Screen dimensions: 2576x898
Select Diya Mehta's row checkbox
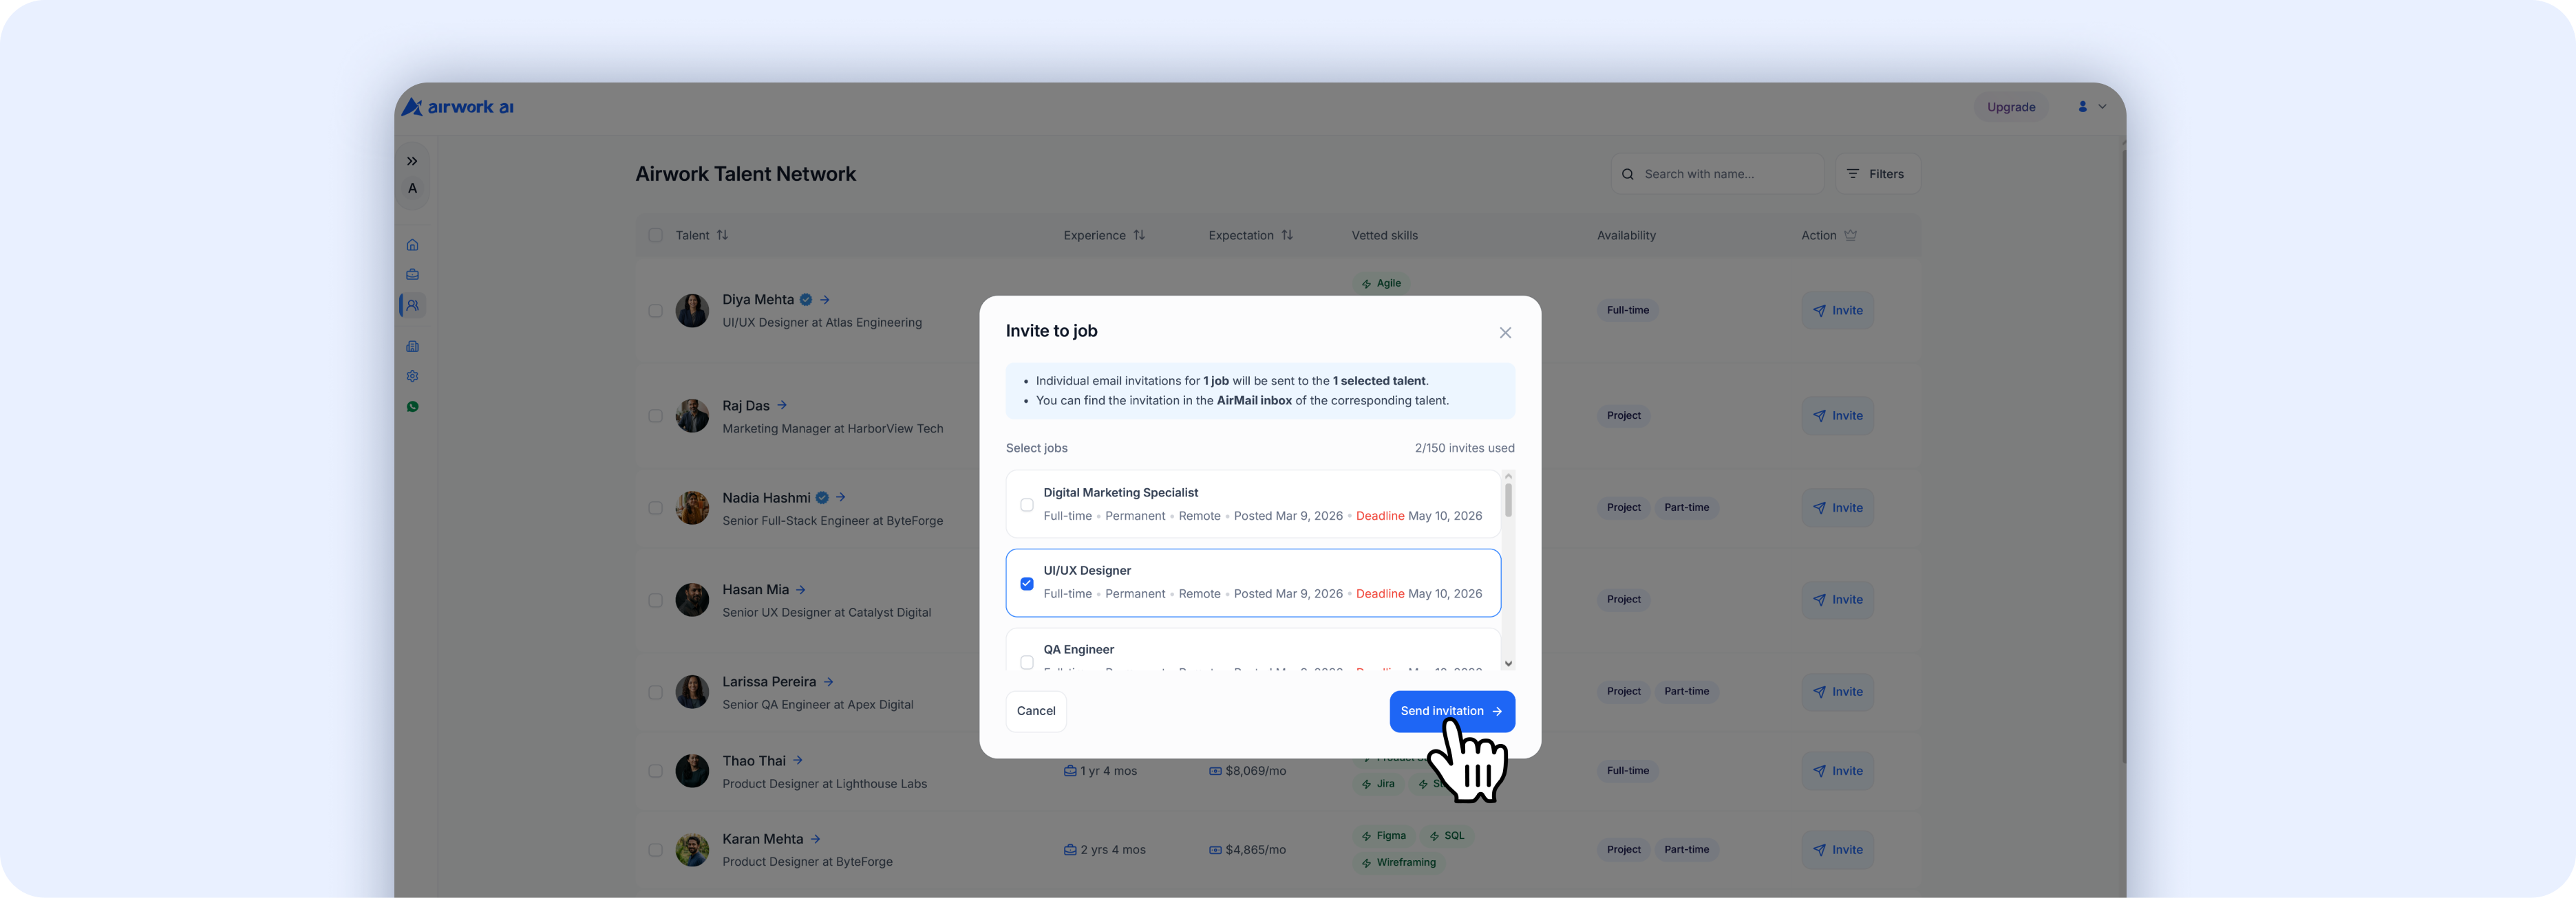(x=655, y=311)
